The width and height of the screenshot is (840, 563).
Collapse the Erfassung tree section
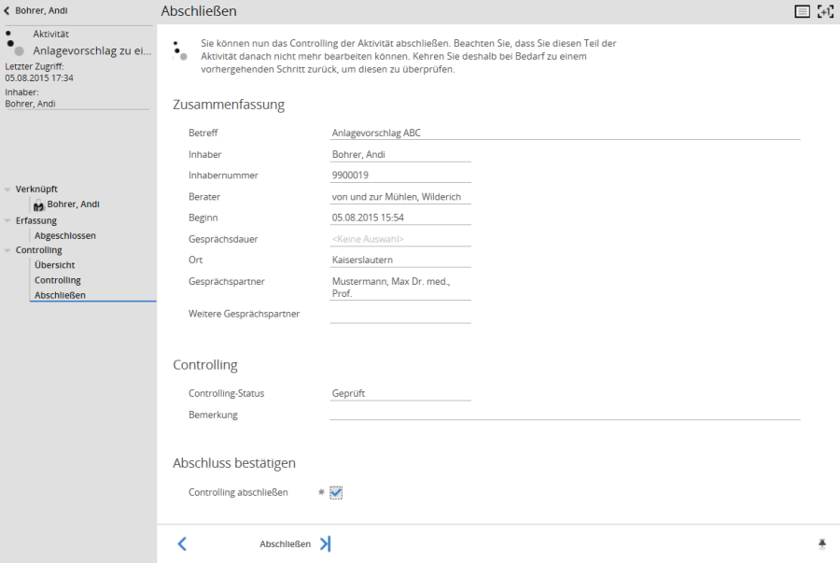pyautogui.click(x=7, y=221)
